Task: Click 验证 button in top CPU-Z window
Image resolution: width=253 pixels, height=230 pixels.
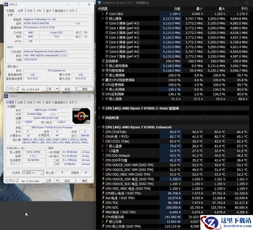Action: click(68, 89)
